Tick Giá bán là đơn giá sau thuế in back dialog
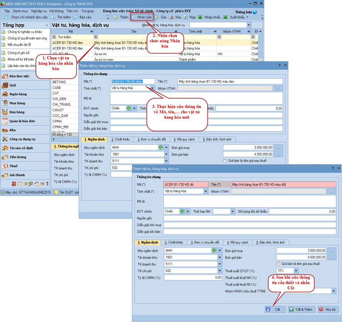Viewport: 342px width, 322px height. coord(225,161)
